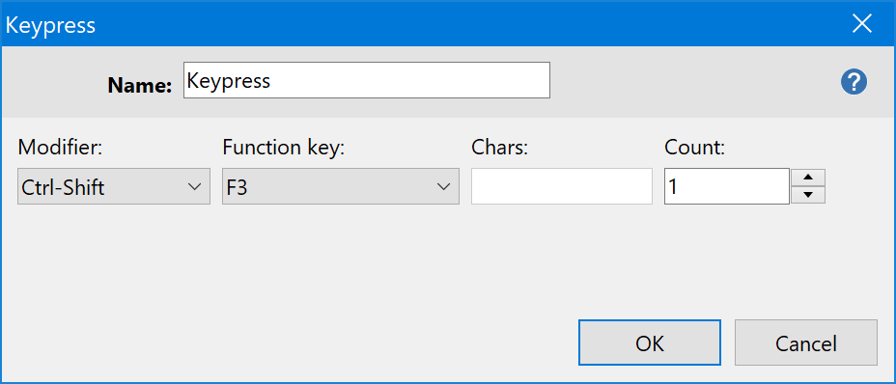Select the Count number field showing 1
The image size is (896, 384).
point(727,186)
